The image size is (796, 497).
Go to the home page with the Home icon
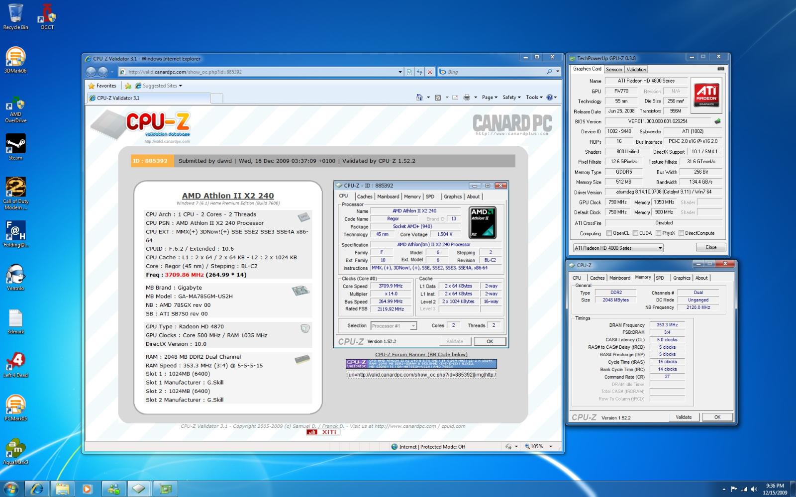(419, 98)
